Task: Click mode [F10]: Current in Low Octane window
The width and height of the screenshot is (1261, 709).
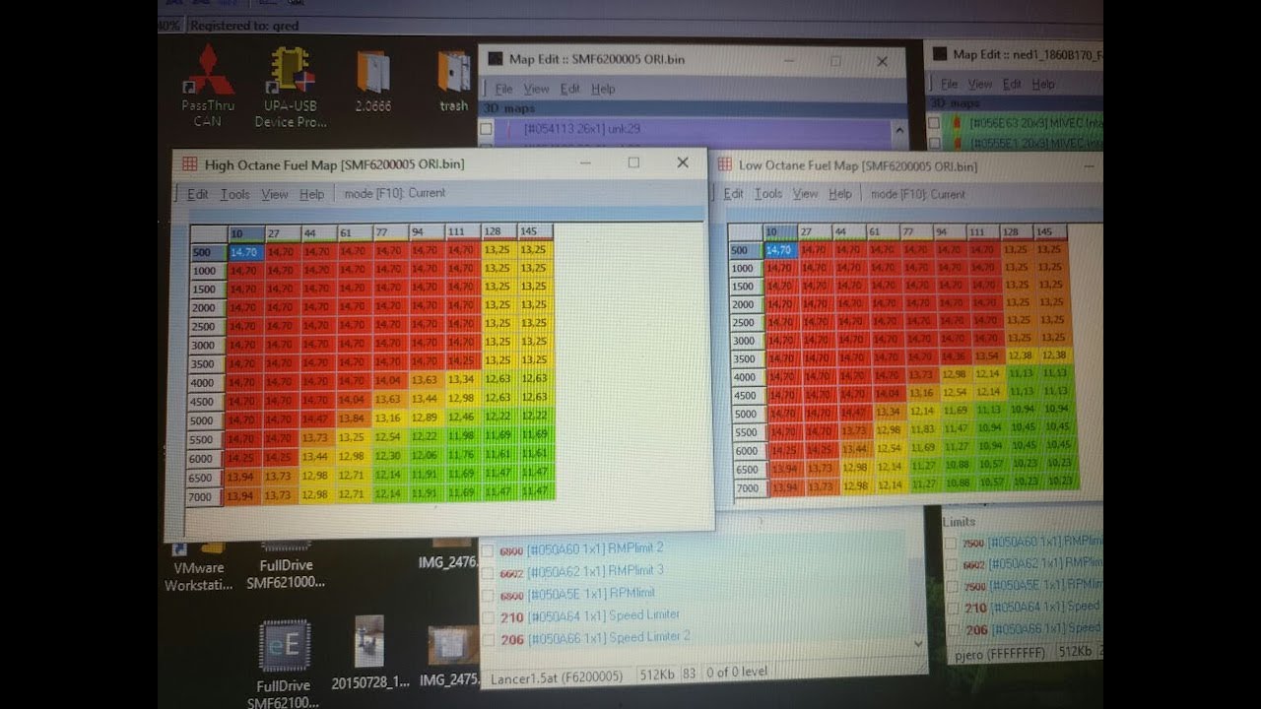Action: click(918, 194)
